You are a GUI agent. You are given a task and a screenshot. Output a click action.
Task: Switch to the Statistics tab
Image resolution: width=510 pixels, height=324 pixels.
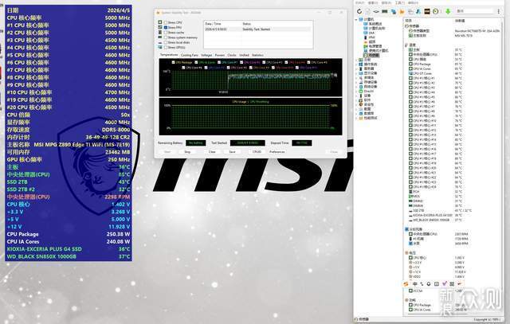[257, 55]
